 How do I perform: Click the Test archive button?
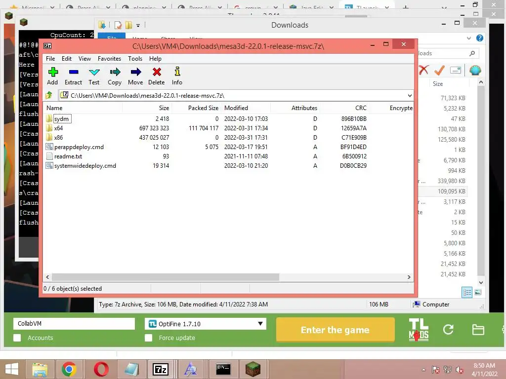click(94, 76)
